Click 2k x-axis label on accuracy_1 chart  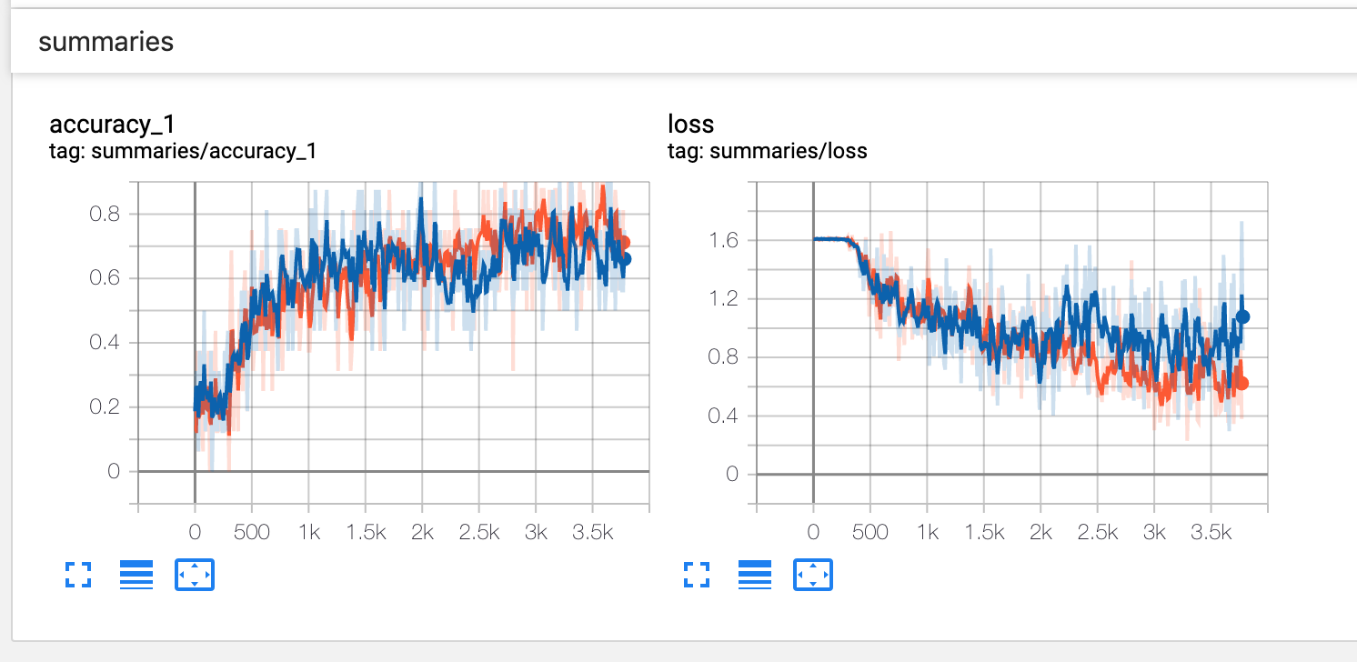pyautogui.click(x=422, y=532)
